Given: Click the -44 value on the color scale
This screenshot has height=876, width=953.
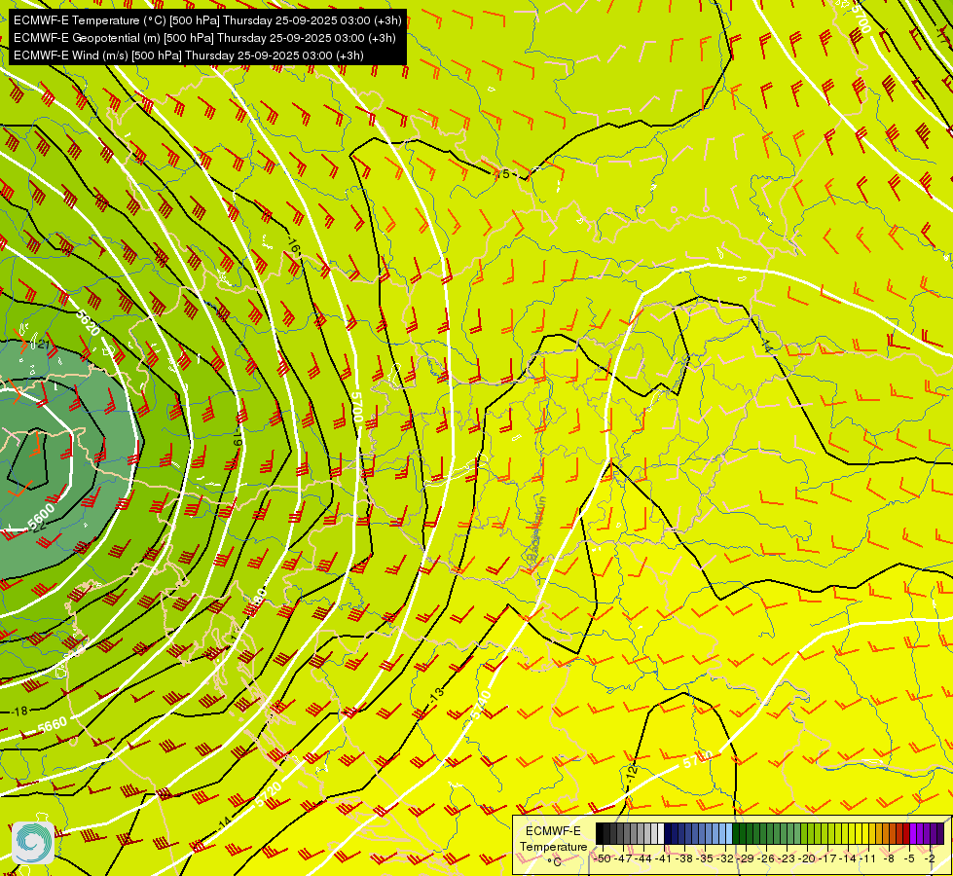Looking at the screenshot, I should pos(643,859).
